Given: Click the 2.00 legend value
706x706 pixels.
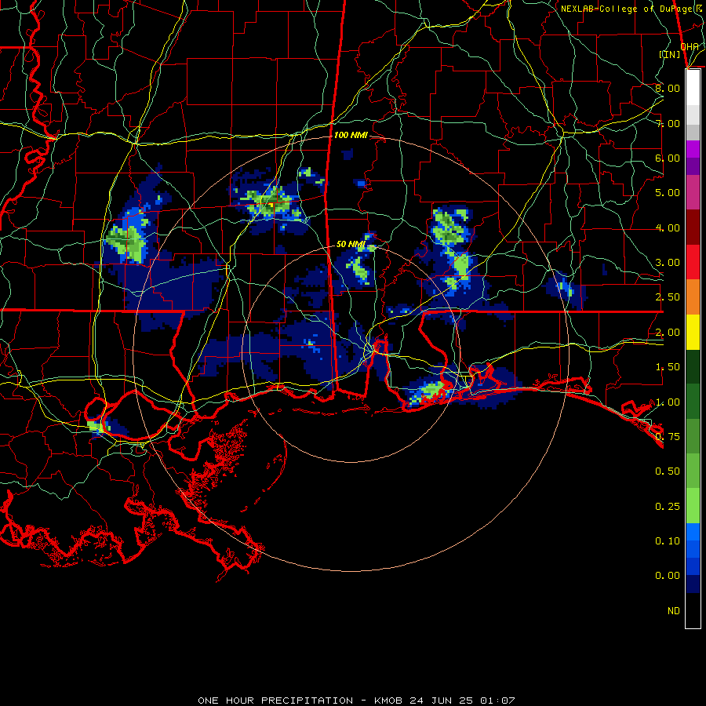Looking at the screenshot, I should coord(668,333).
